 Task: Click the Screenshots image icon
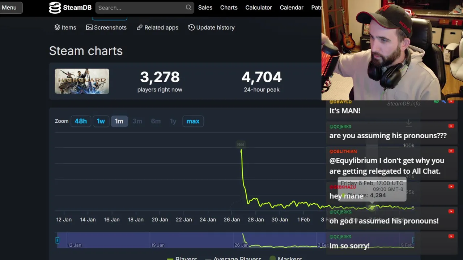[89, 27]
